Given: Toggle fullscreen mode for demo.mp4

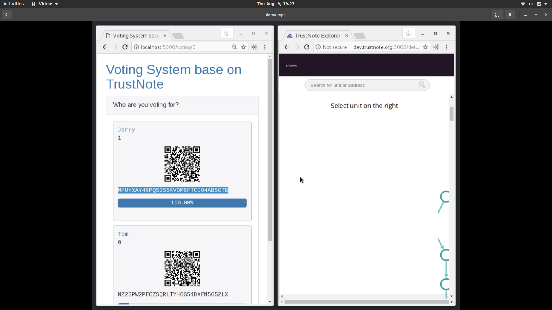Looking at the screenshot, I should pyautogui.click(x=497, y=15).
